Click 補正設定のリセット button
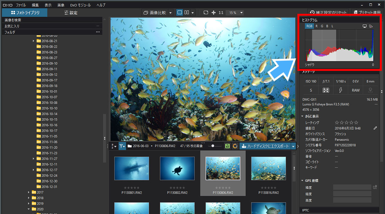 (329, 13)
